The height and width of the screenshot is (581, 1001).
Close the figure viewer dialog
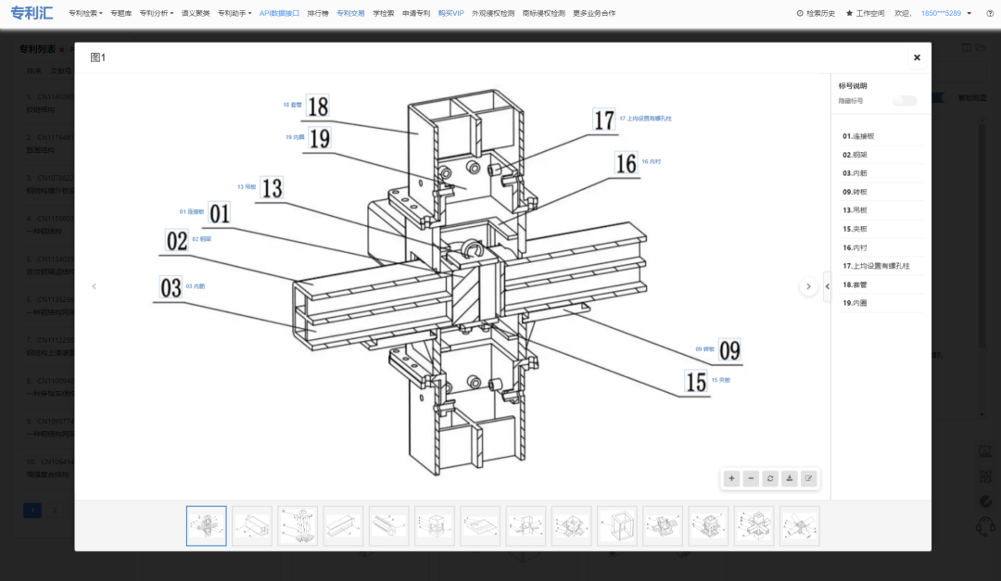click(x=917, y=57)
